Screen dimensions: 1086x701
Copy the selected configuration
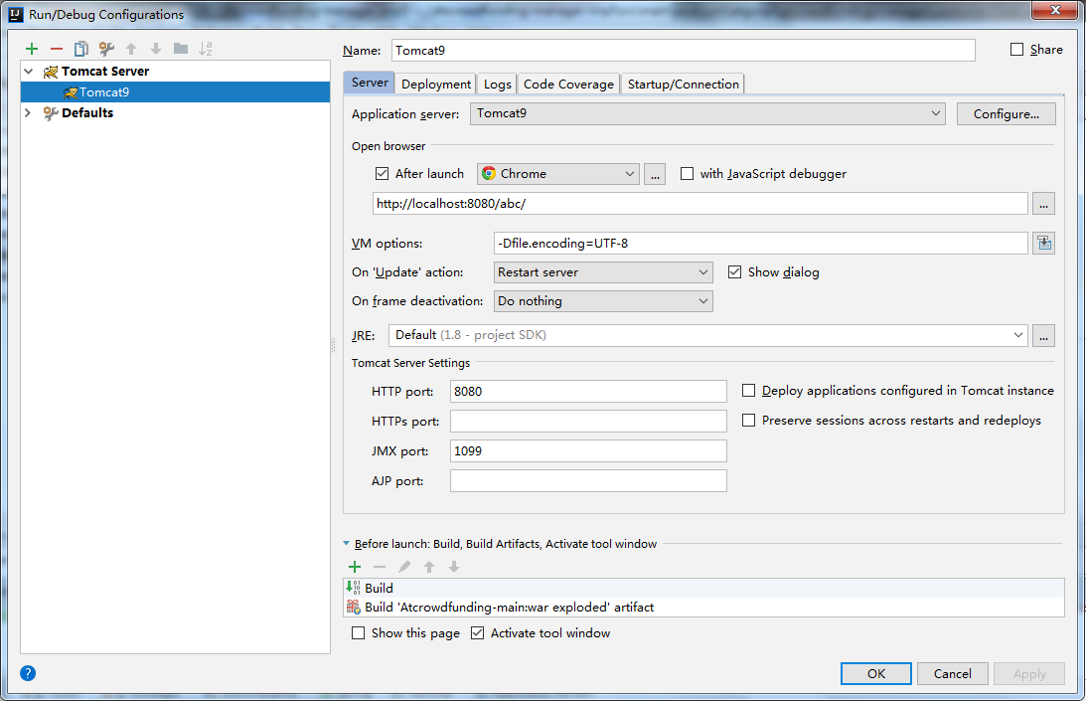click(81, 49)
